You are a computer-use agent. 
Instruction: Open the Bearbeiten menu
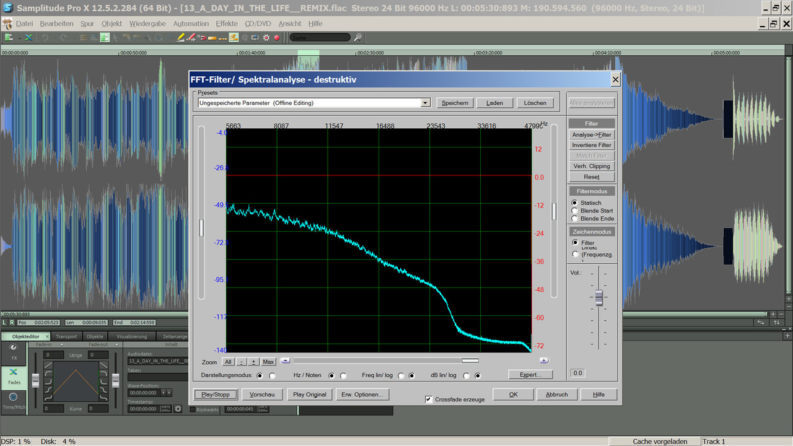coord(56,24)
